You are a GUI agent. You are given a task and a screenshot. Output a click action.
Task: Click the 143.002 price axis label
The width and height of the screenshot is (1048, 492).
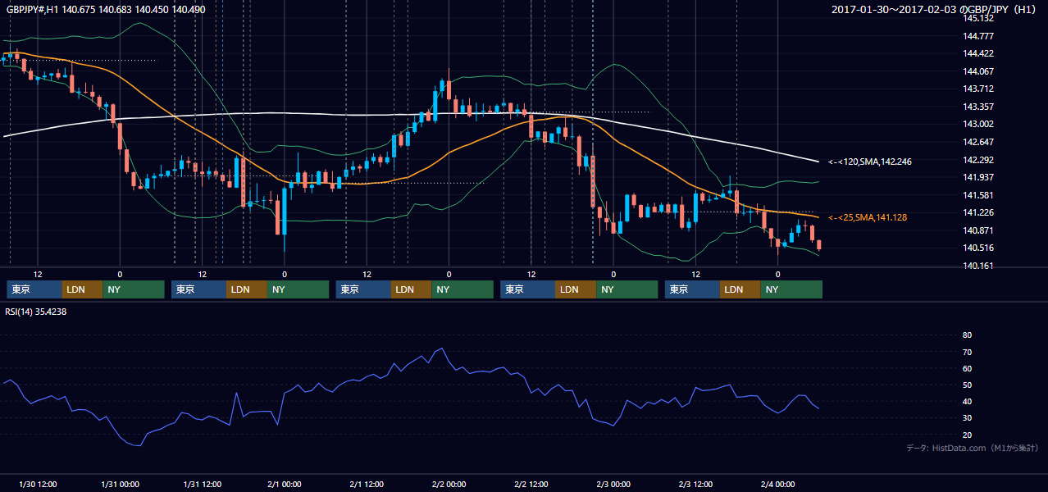pos(980,124)
